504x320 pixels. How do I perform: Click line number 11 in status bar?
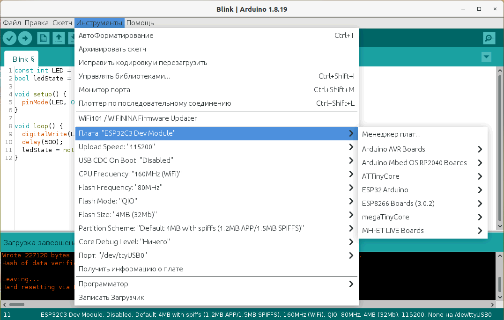7,314
